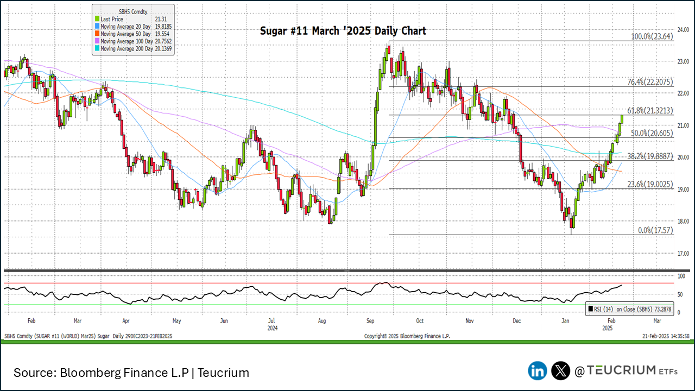Click the 100.0%(23.64) Fibonacci label
This screenshot has width=695, height=391.
(652, 37)
